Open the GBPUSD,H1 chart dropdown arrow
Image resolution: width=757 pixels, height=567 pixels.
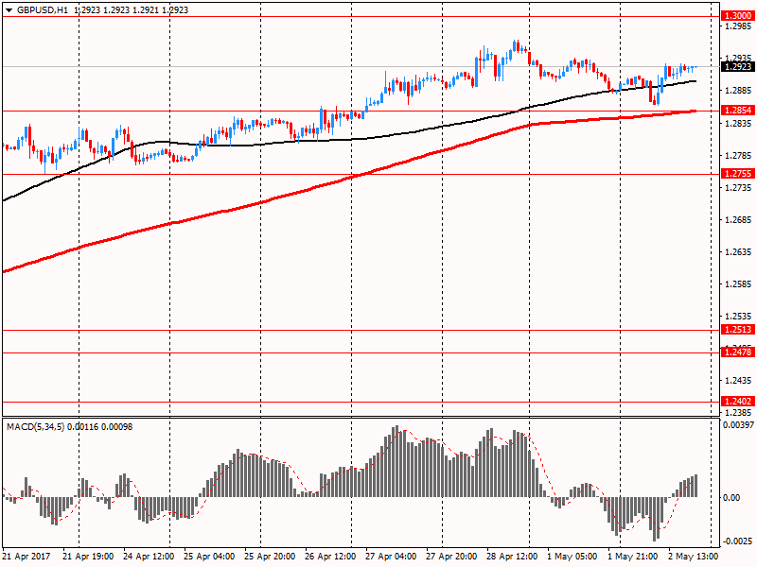point(9,10)
